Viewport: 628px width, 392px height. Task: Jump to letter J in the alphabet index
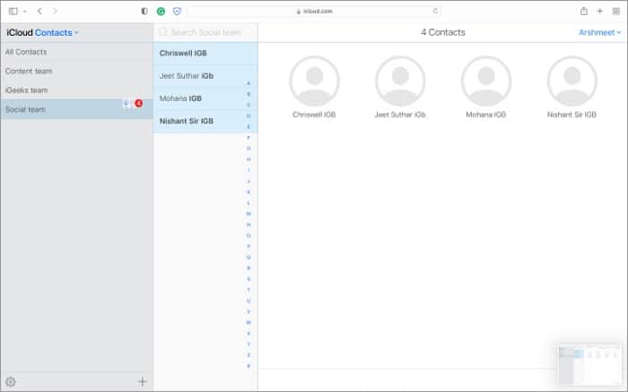pos(249,181)
